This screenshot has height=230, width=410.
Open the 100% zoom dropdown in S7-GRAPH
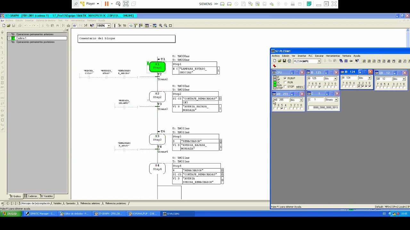tap(109, 26)
